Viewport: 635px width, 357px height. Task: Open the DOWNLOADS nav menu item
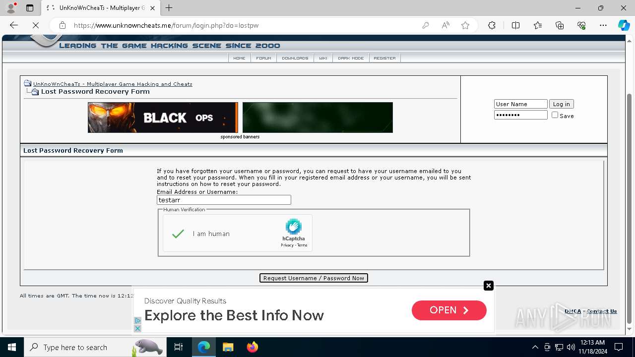tap(295, 58)
